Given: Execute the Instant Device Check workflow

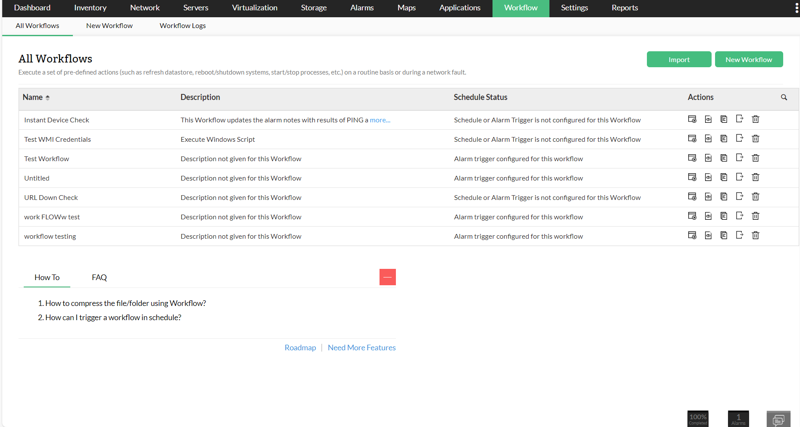Looking at the screenshot, I should click(x=693, y=119).
